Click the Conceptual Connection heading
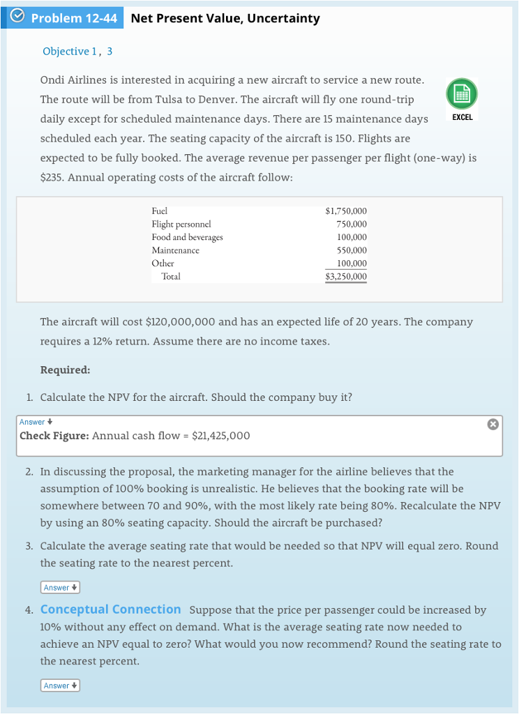The image size is (519, 714). [110, 609]
